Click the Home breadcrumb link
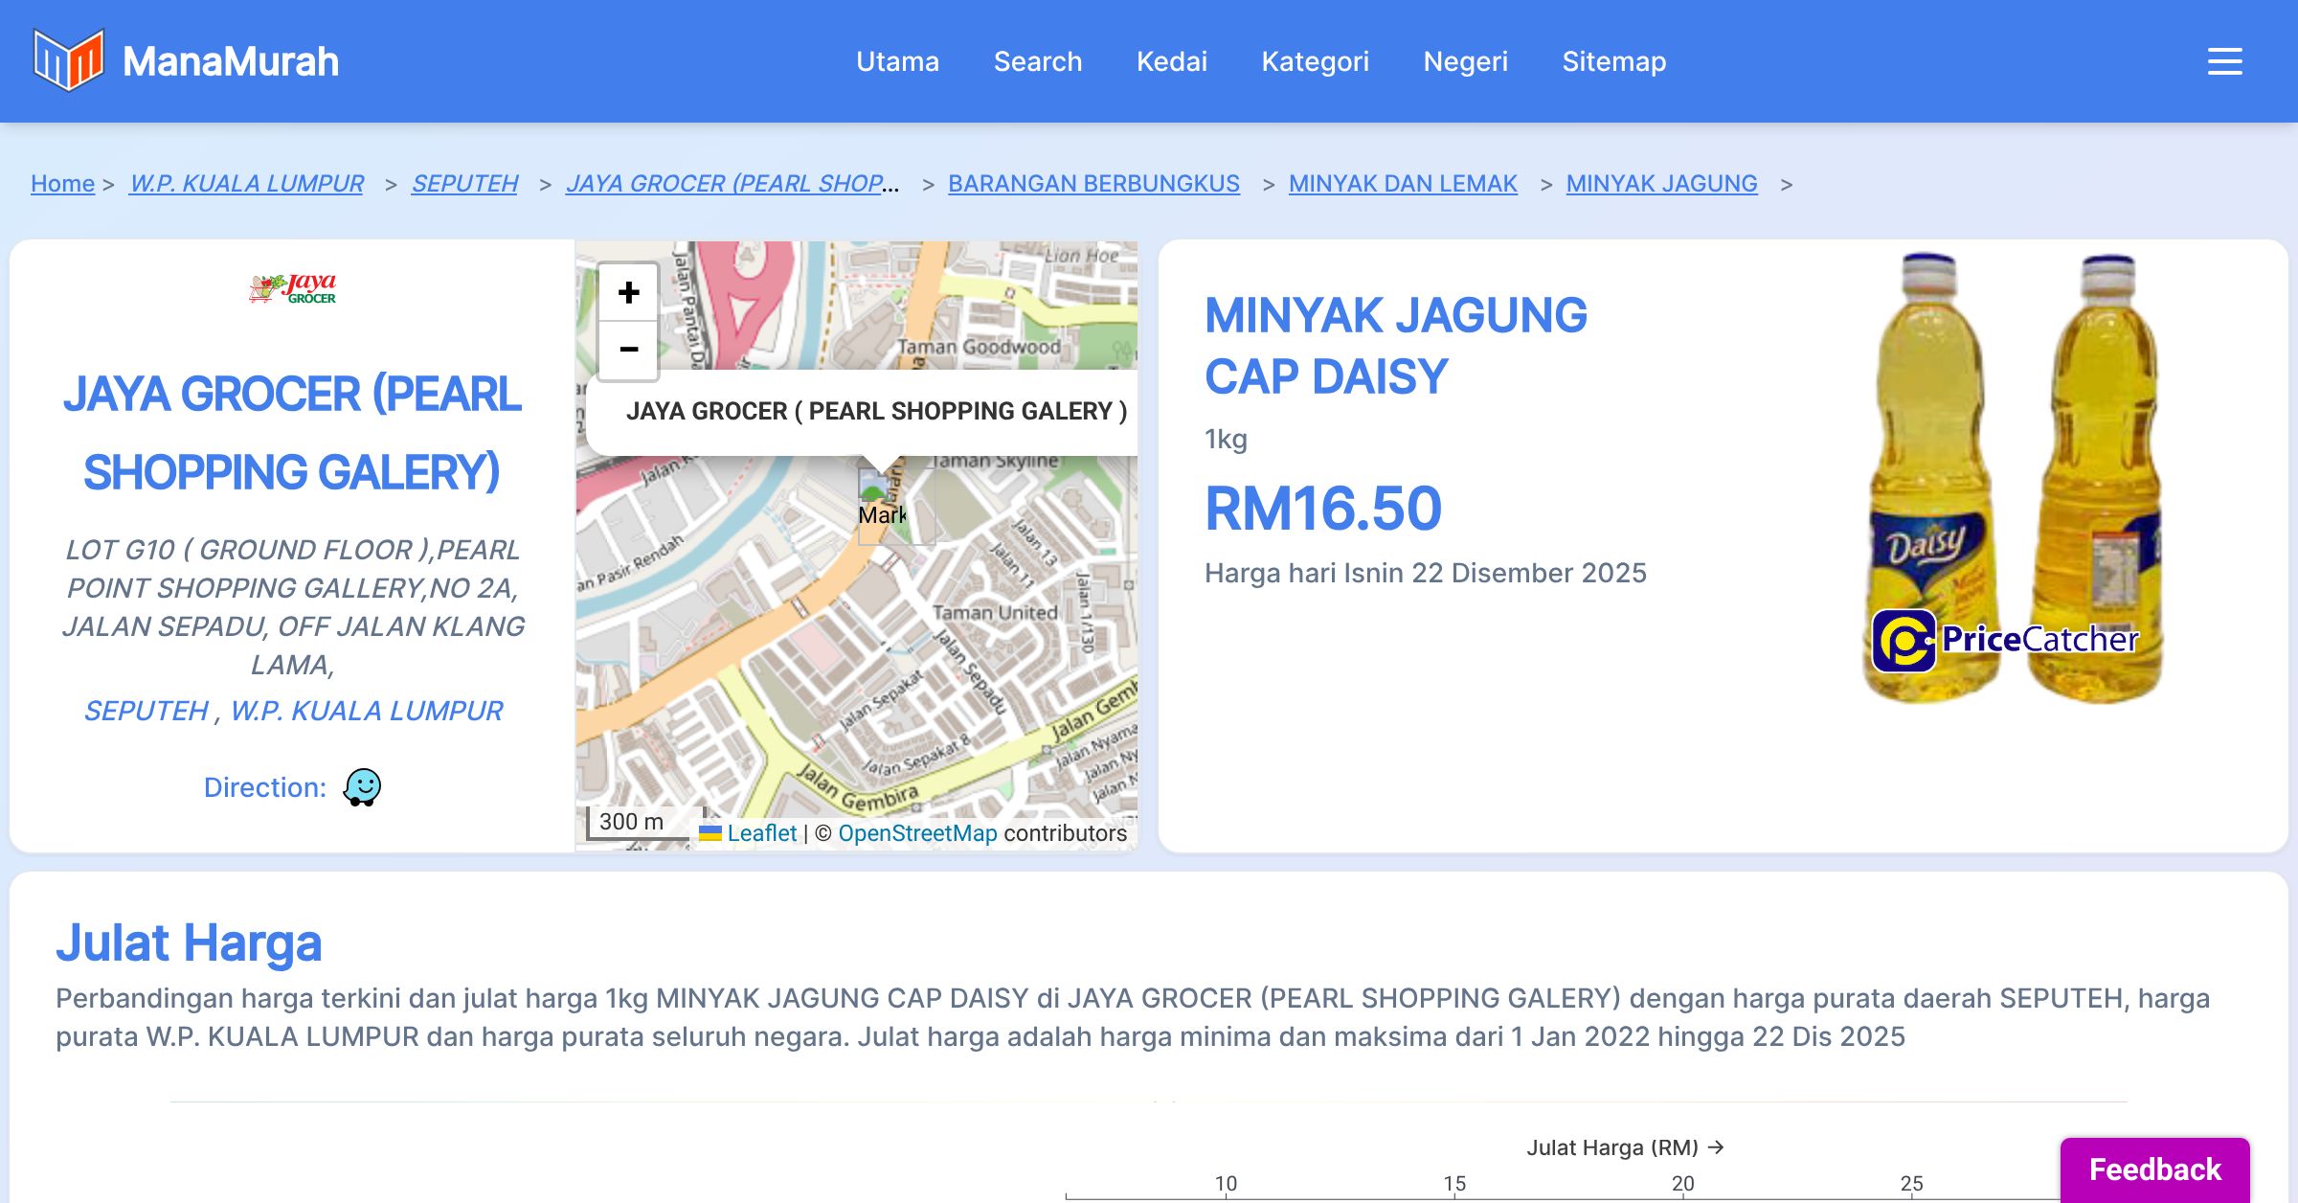 click(62, 183)
